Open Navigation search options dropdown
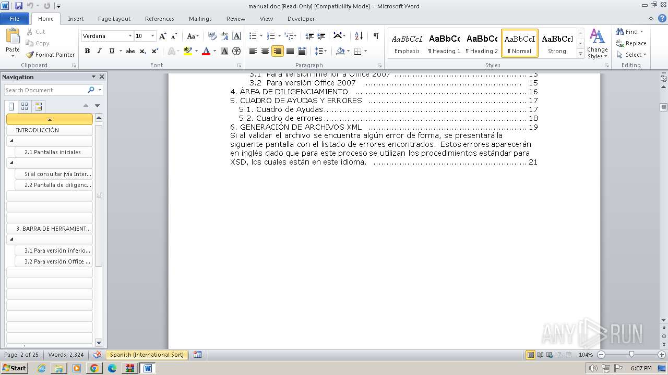This screenshot has height=375, width=668. tap(100, 90)
